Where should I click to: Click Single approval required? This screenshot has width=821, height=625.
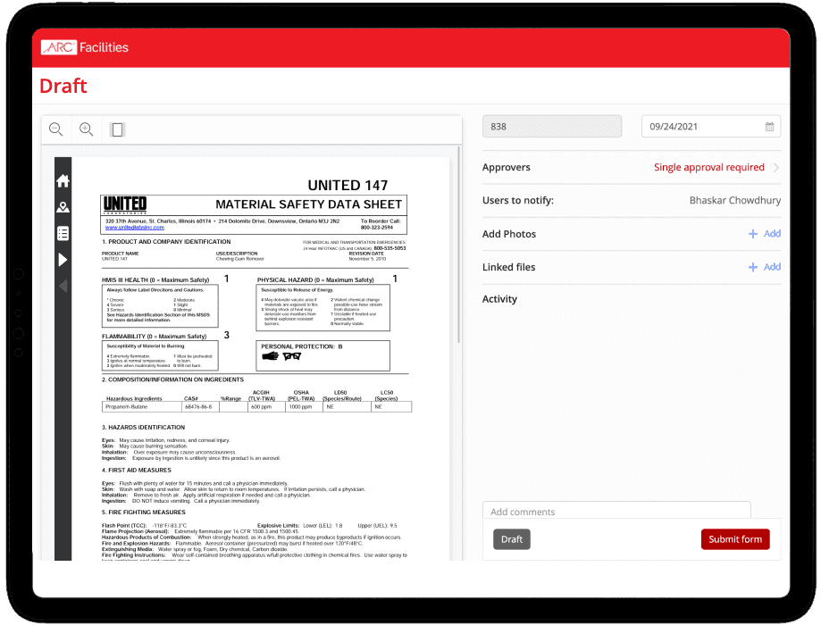click(x=710, y=167)
